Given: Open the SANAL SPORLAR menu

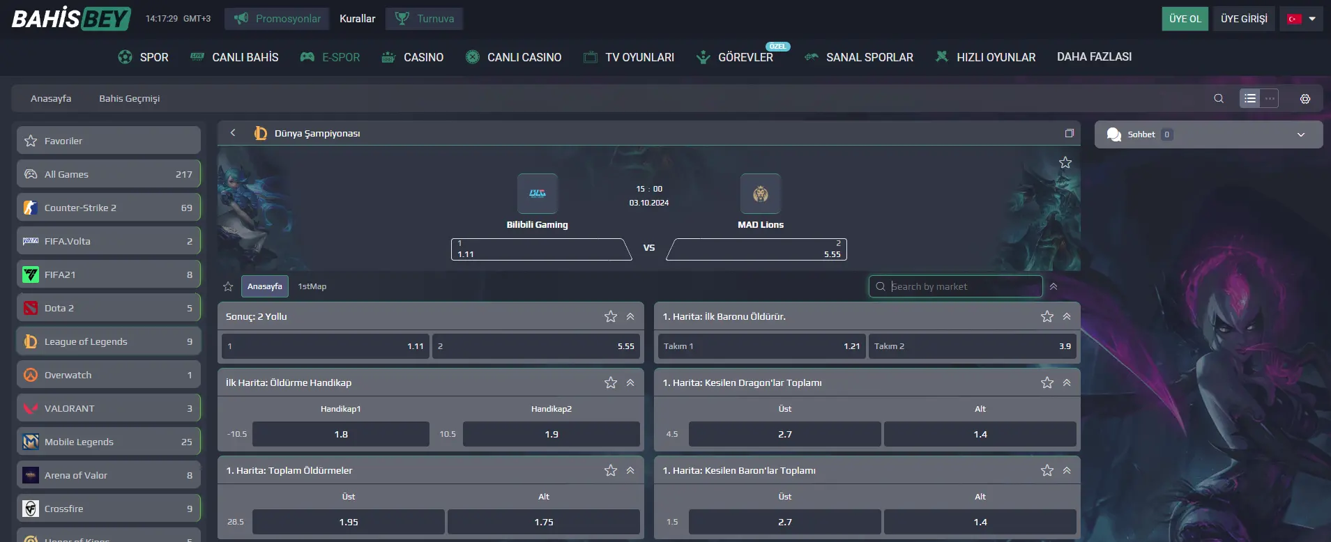Looking at the screenshot, I should [x=858, y=57].
